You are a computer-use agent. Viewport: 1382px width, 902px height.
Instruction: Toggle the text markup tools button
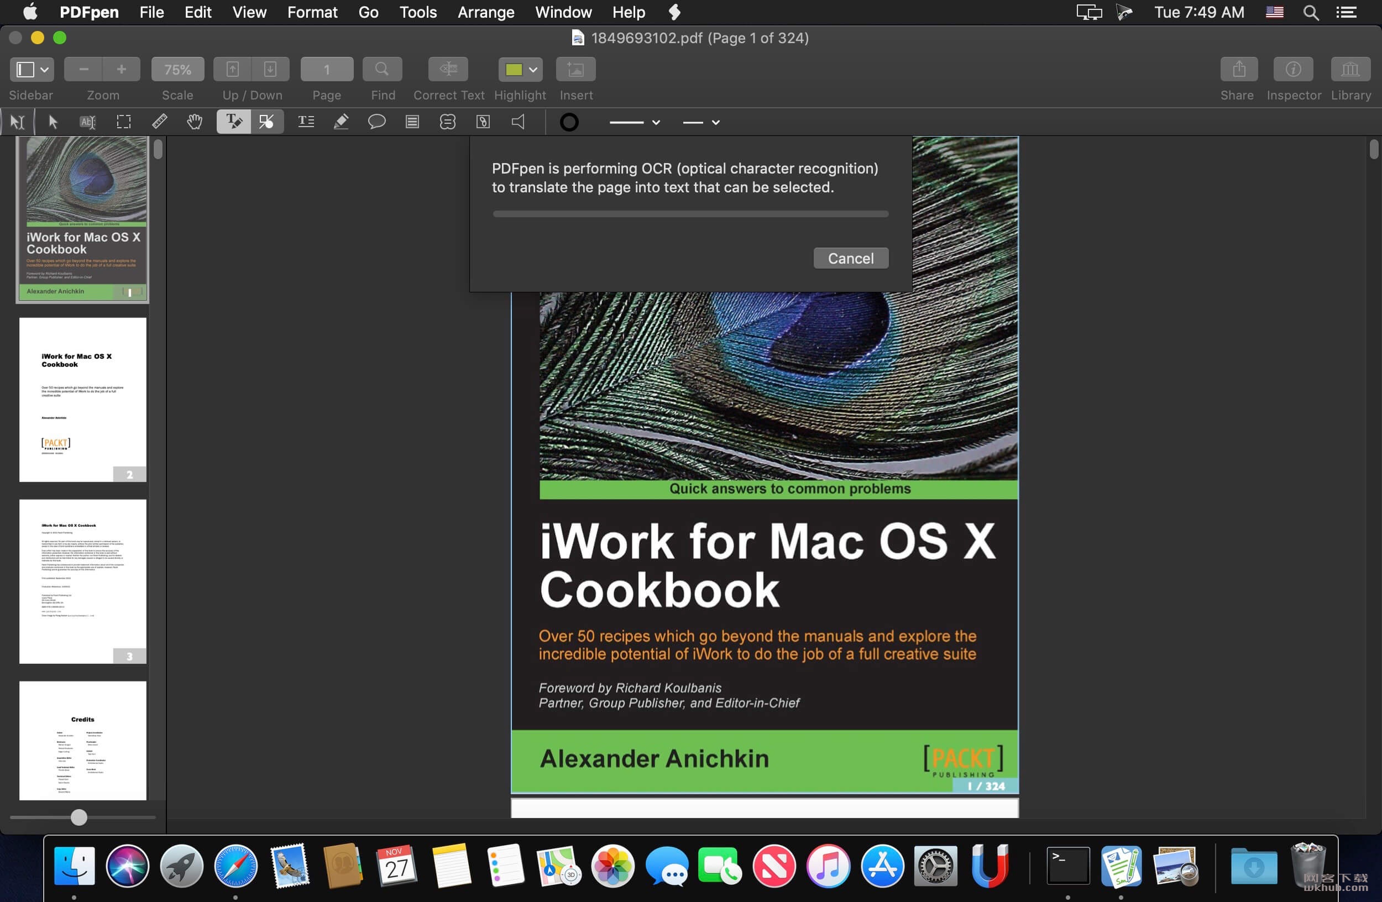pyautogui.click(x=233, y=122)
